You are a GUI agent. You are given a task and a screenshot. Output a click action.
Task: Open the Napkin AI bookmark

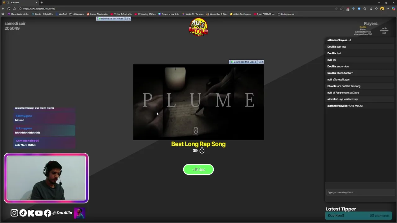click(x=193, y=14)
